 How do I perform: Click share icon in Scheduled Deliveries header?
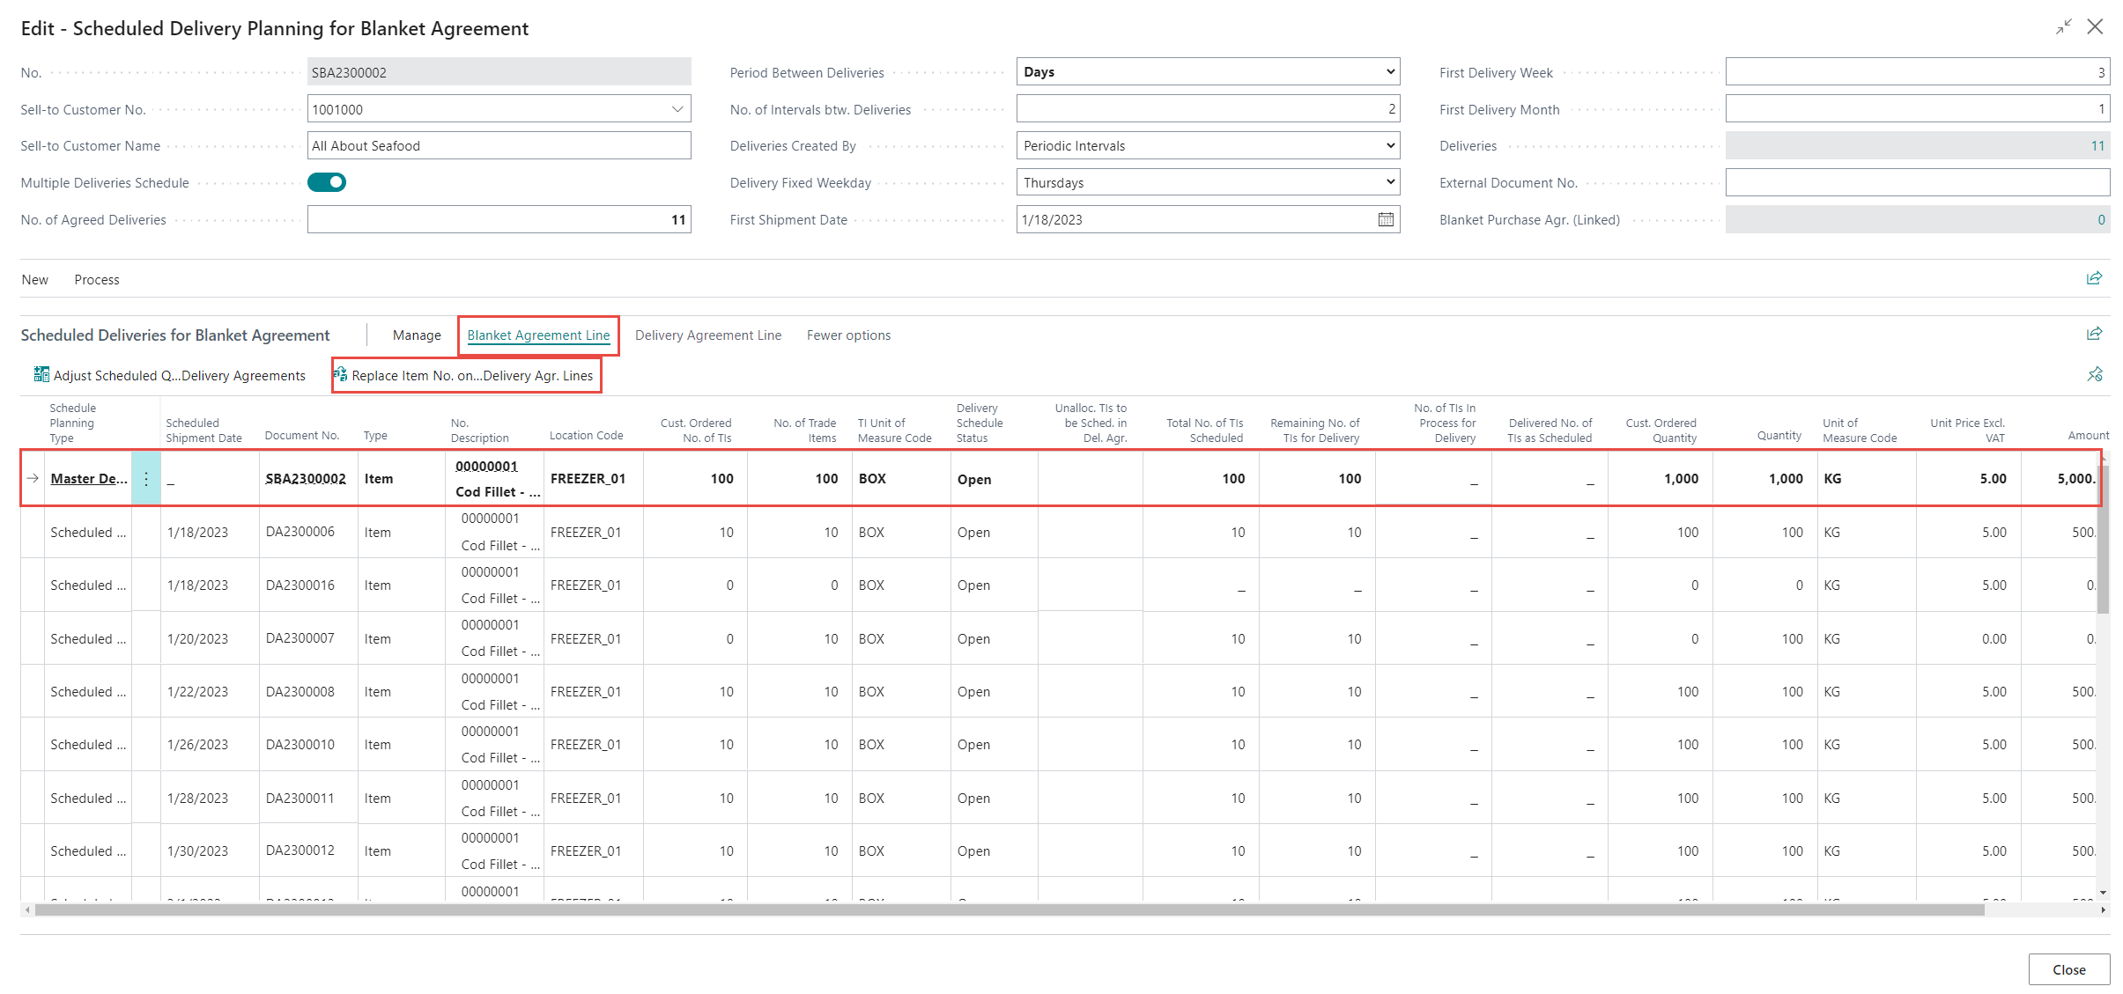coord(2094,334)
